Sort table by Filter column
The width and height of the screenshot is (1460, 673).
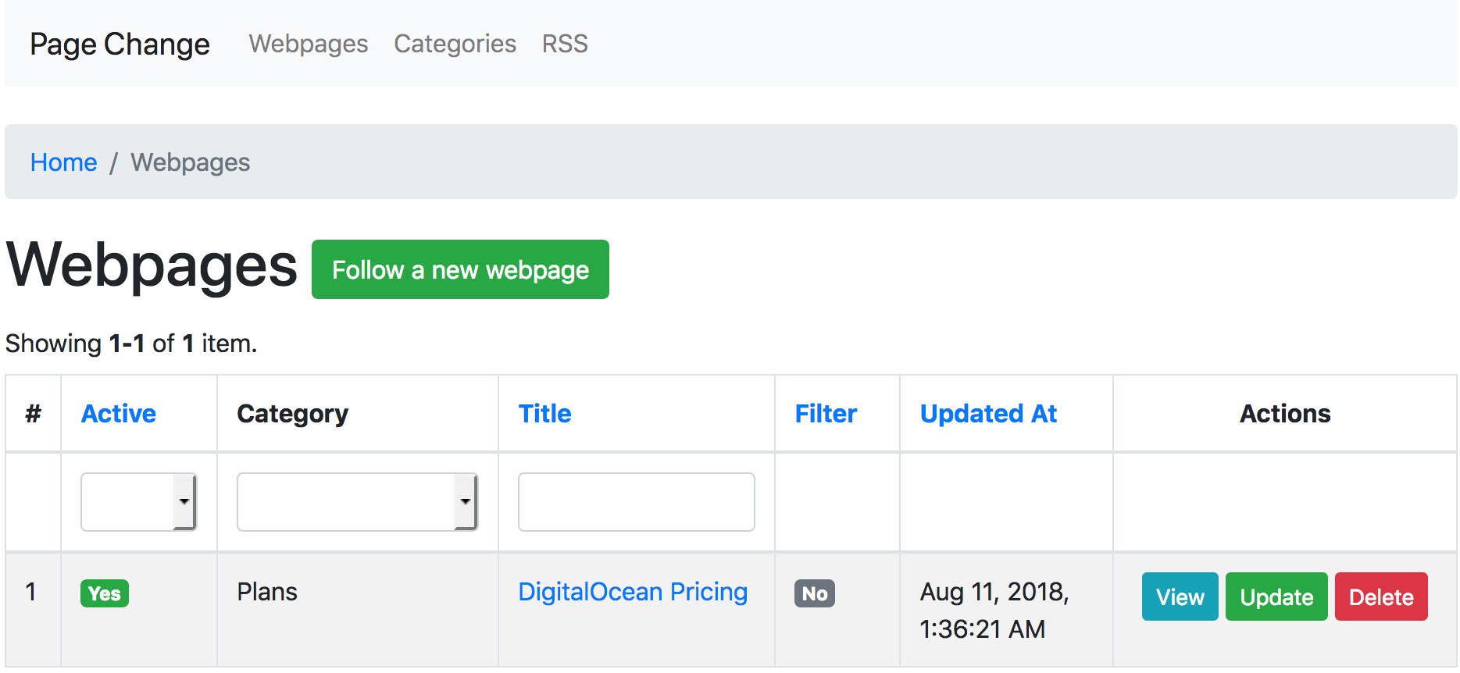click(x=826, y=414)
